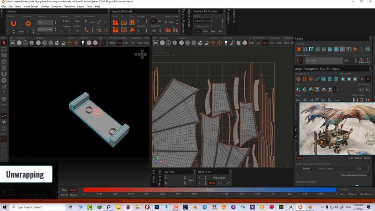Open the Island Groups menu
375x211 pixels.
pyautogui.click(x=31, y=7)
